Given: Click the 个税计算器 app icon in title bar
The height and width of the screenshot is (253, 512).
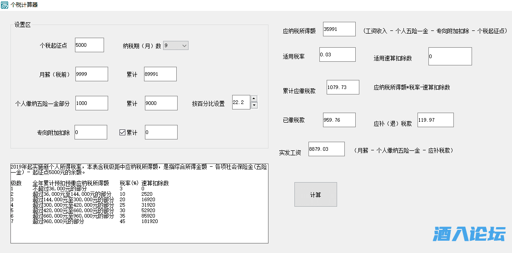Looking at the screenshot, I should click(5, 5).
